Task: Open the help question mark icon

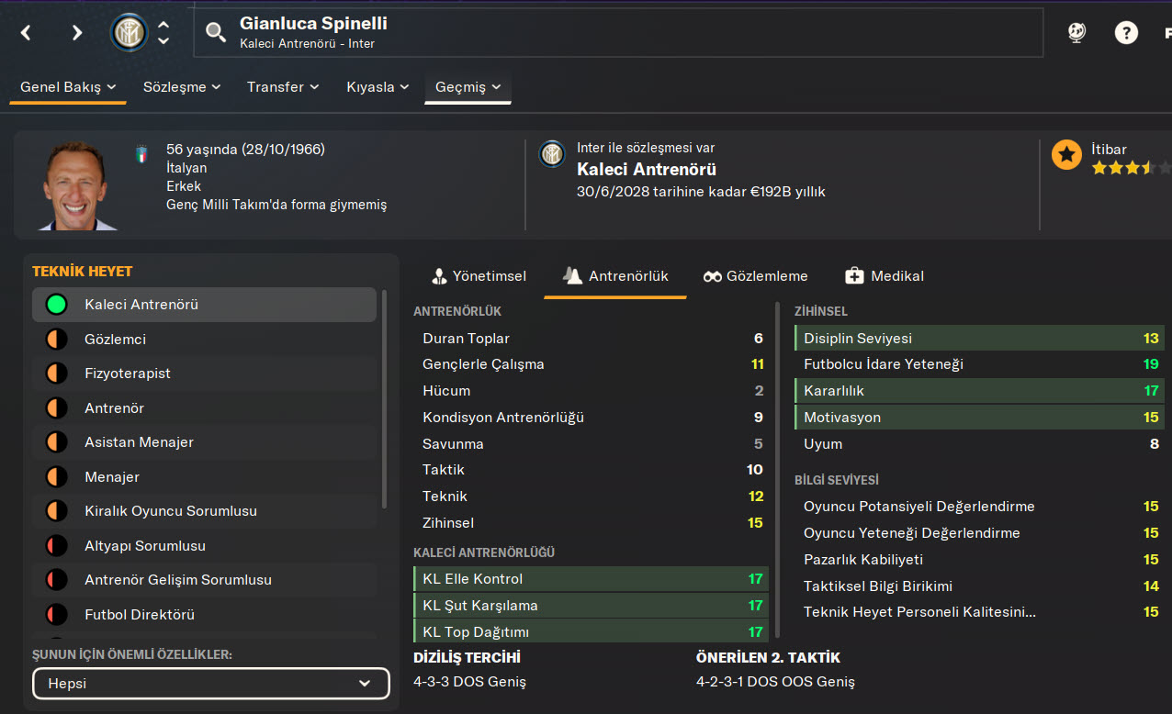Action: point(1126,33)
